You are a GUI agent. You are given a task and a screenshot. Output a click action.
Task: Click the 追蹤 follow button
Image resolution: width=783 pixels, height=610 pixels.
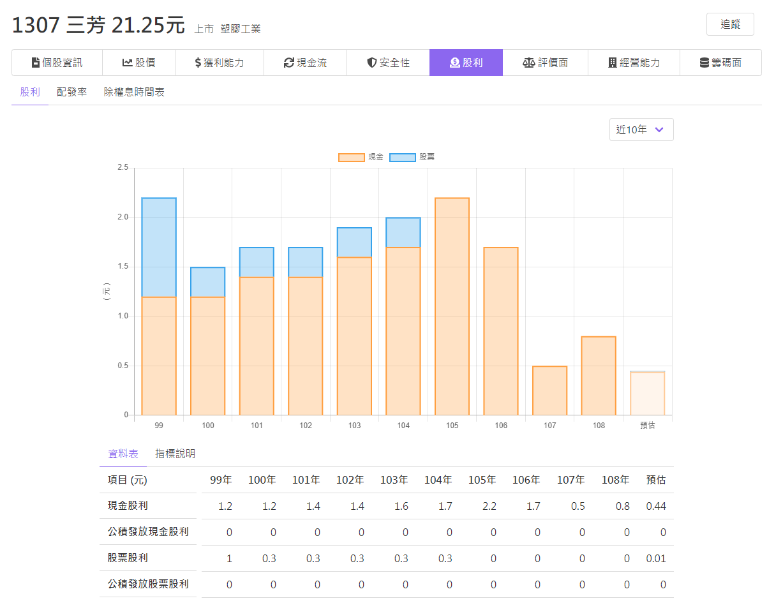[x=730, y=24]
